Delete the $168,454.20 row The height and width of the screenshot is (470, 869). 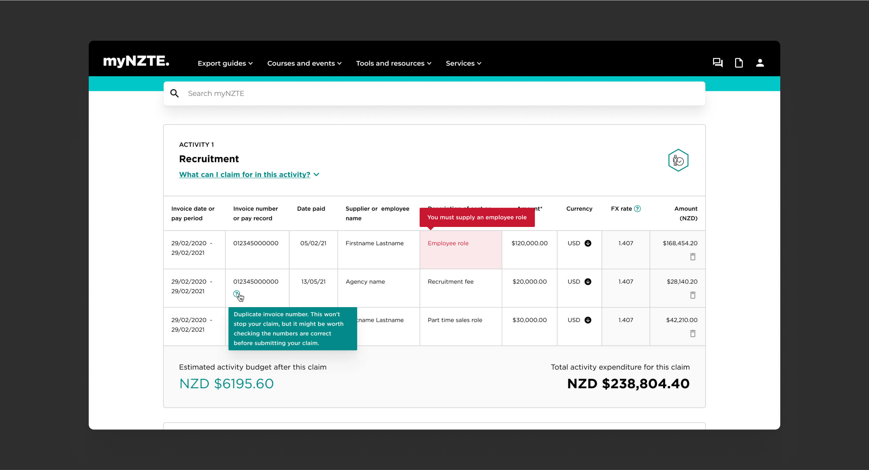click(692, 257)
